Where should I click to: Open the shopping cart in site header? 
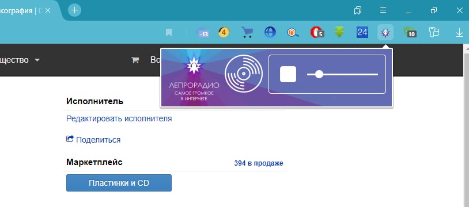click(x=135, y=60)
